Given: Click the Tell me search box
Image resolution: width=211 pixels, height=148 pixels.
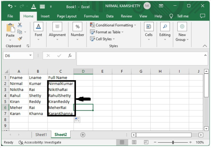Looking at the screenshot, I should [183, 16].
